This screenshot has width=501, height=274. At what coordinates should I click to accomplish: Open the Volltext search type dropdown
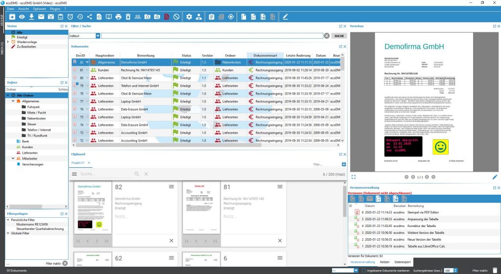(98, 36)
